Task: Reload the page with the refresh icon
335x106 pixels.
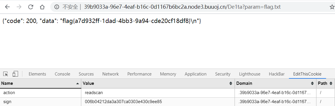Action: [x=31, y=7]
